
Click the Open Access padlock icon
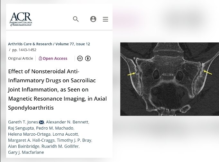(40, 59)
